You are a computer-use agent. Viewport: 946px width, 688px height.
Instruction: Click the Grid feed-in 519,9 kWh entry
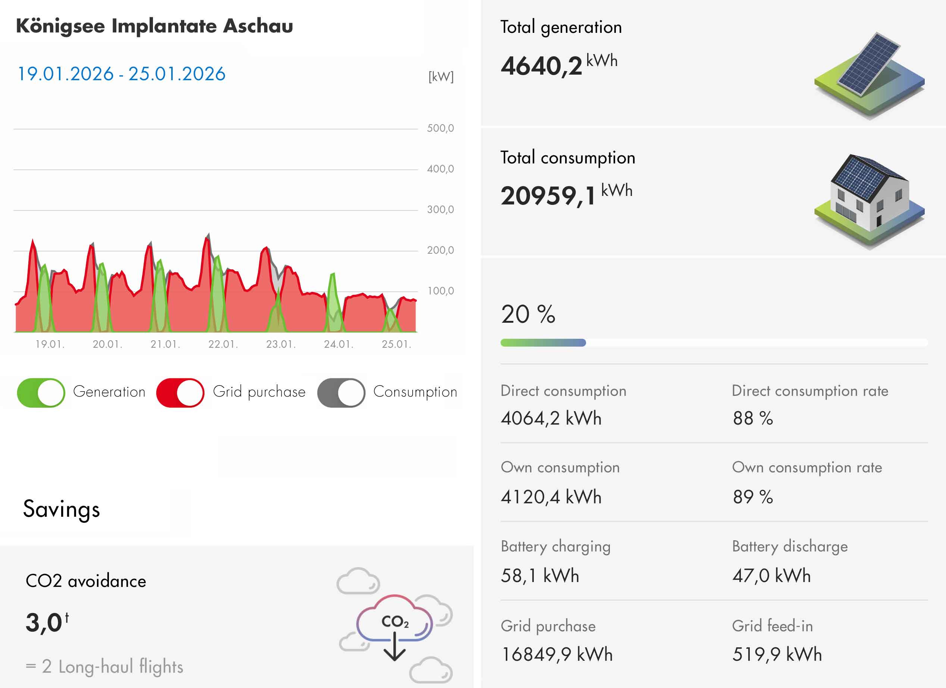point(777,654)
